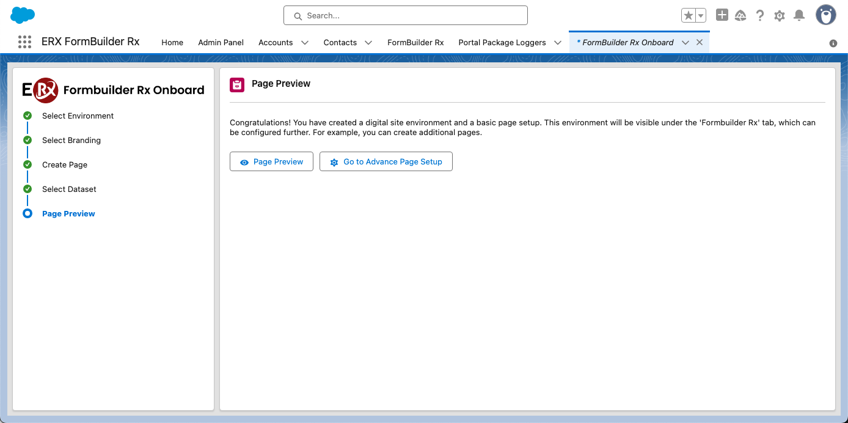Screen dimensions: 848x423
Task: Expand the Portal Package Loggers chevron
Action: tap(557, 43)
